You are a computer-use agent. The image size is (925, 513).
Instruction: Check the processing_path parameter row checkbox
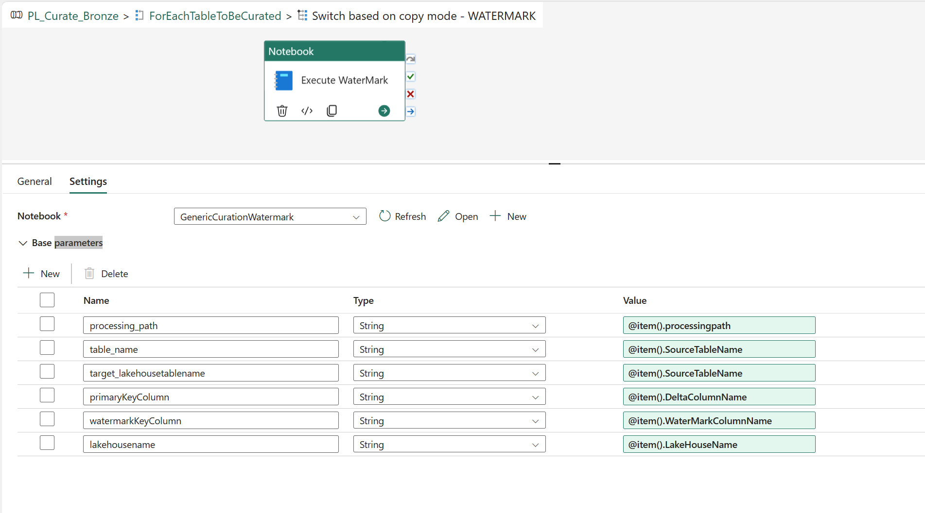point(47,323)
